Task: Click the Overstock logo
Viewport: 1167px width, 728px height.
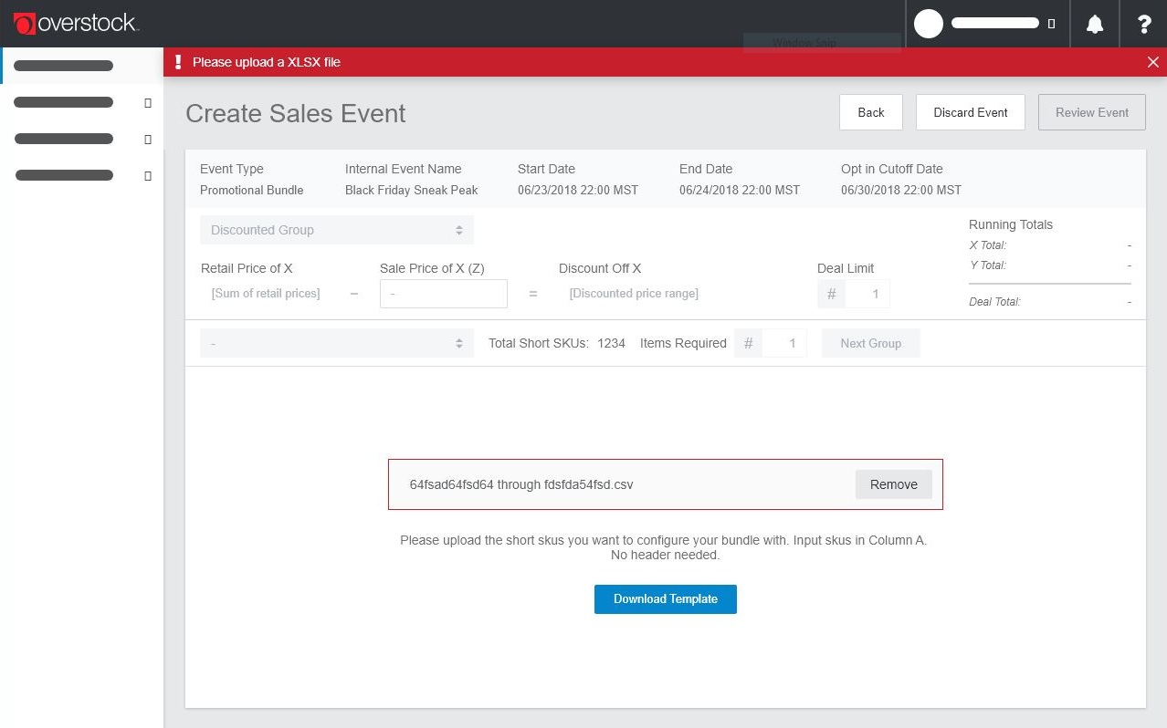Action: click(76, 23)
